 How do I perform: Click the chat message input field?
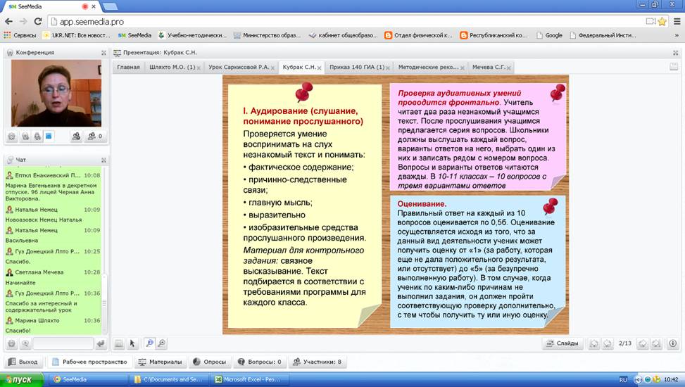click(x=63, y=344)
